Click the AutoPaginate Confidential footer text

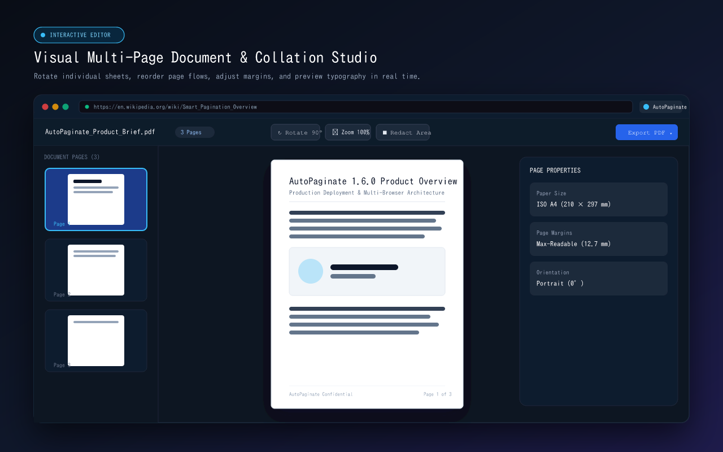click(x=321, y=394)
